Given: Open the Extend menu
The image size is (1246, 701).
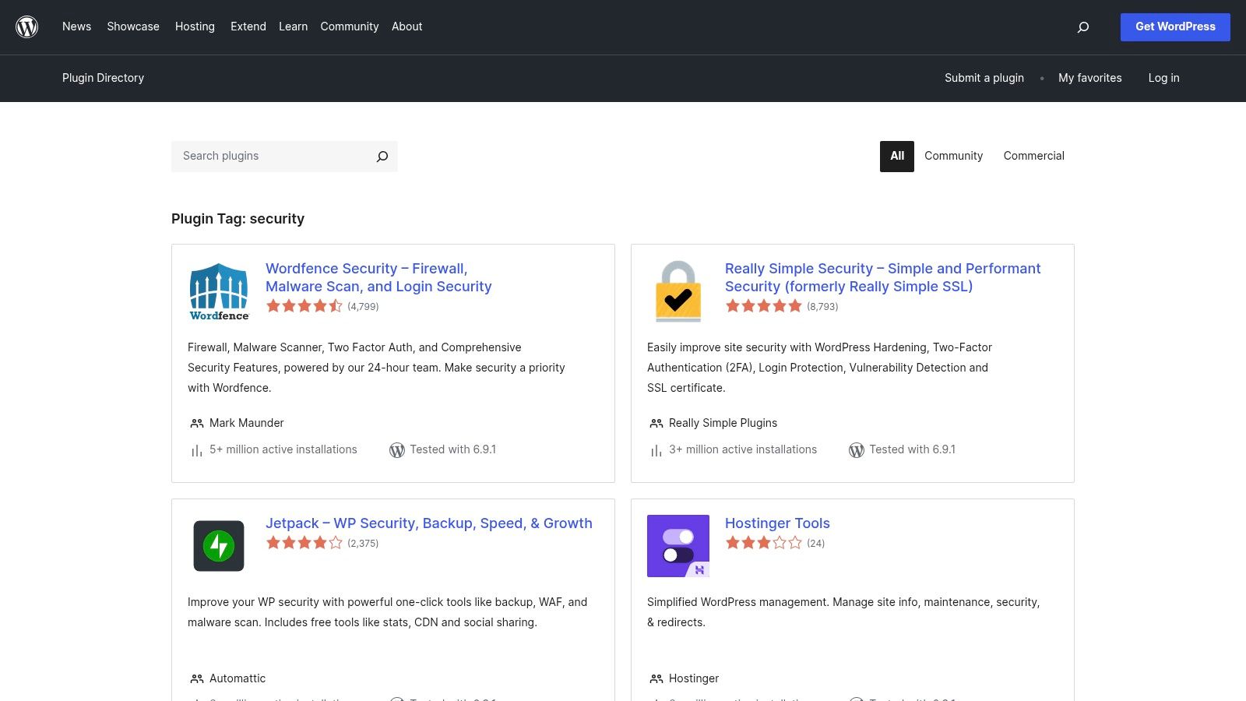Looking at the screenshot, I should 248,26.
